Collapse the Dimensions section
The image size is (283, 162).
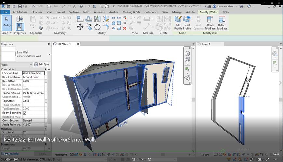click(x=45, y=144)
